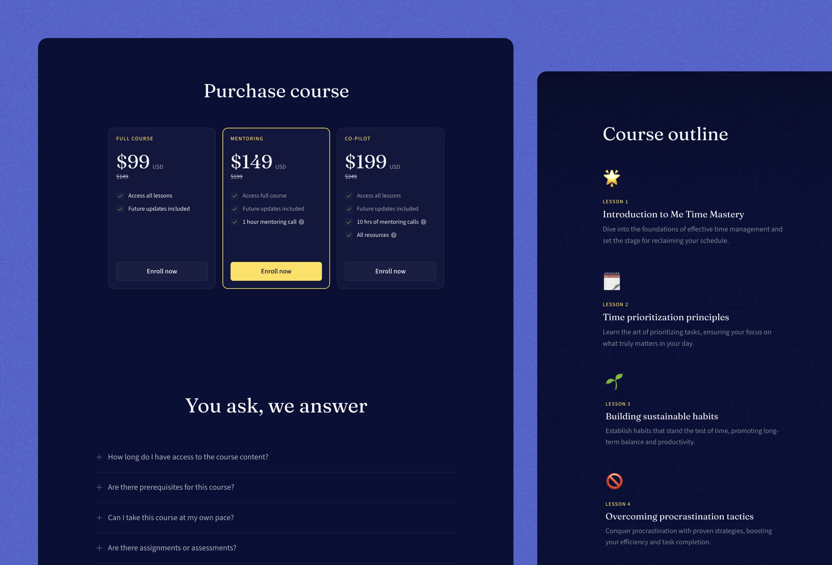Select the Full Course pricing tier
The height and width of the screenshot is (565, 832).
click(162, 208)
